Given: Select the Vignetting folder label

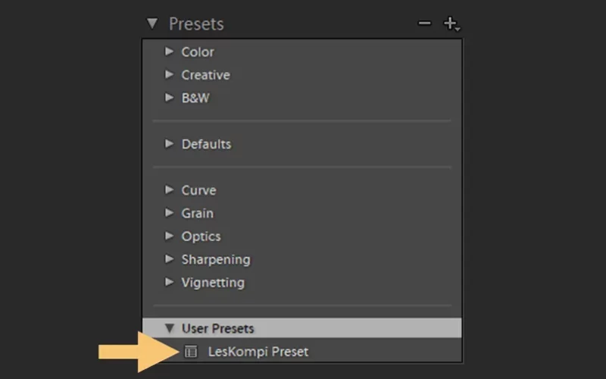Looking at the screenshot, I should point(213,283).
